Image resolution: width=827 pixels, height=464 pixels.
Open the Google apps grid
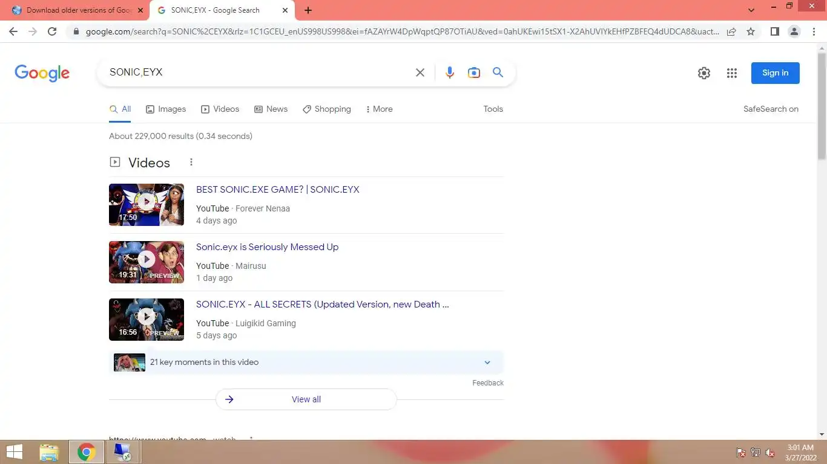click(732, 73)
